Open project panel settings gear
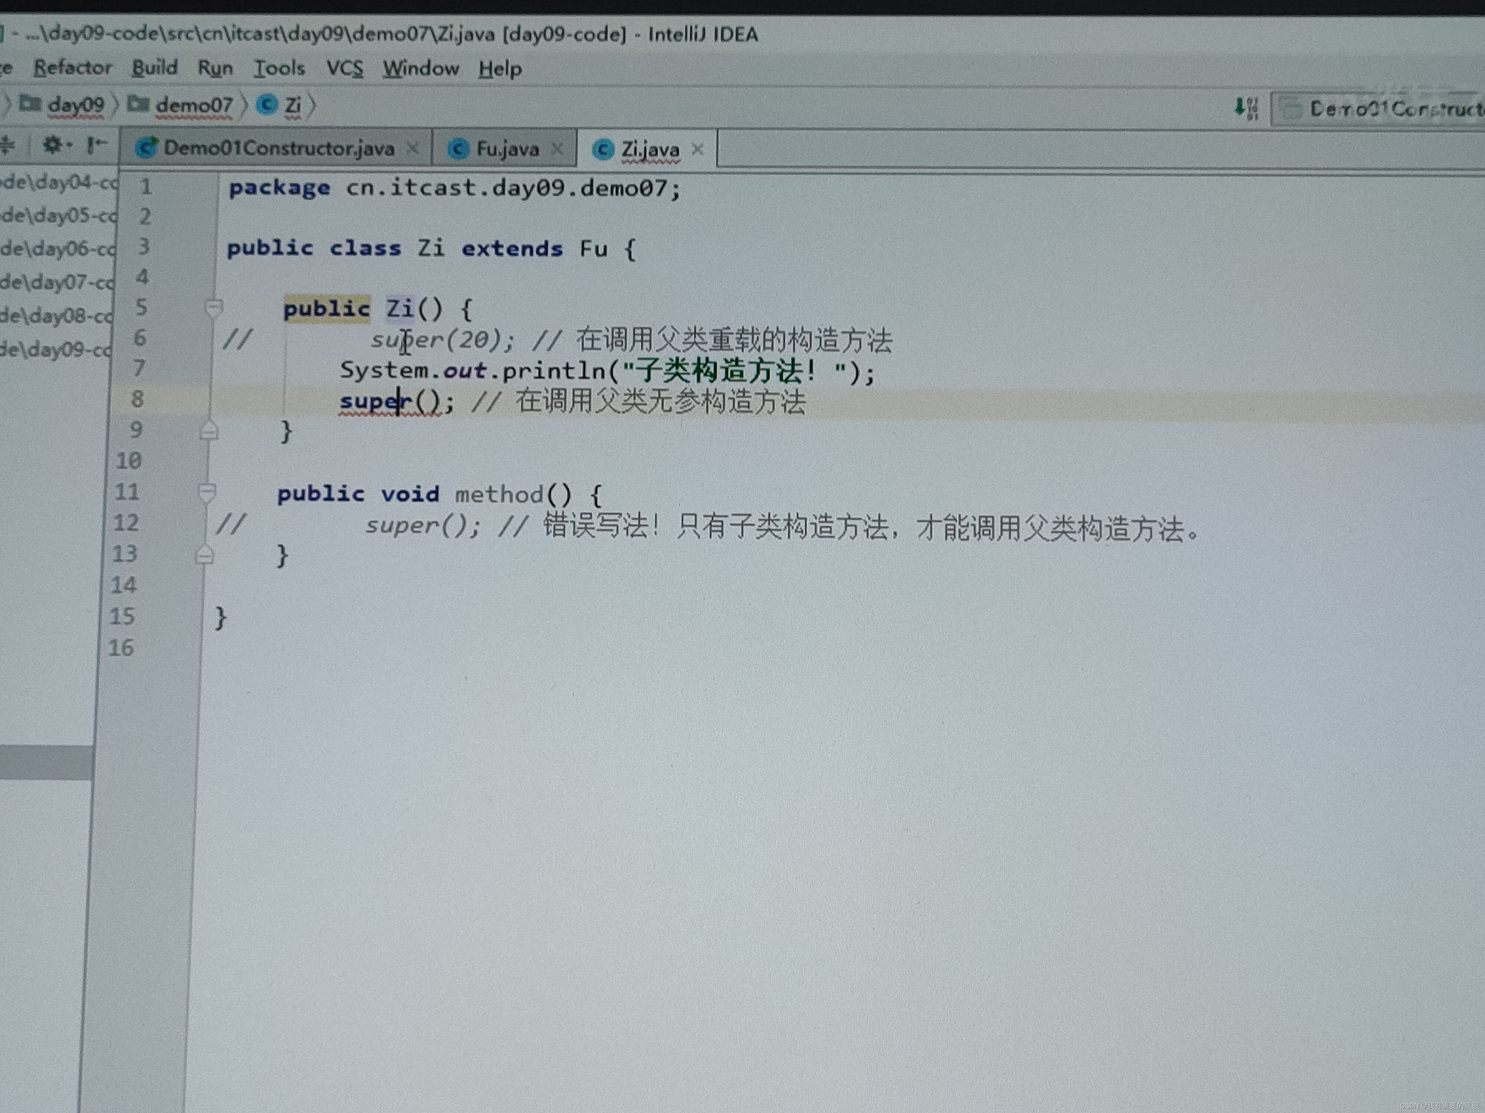The image size is (1485, 1113). point(56,144)
